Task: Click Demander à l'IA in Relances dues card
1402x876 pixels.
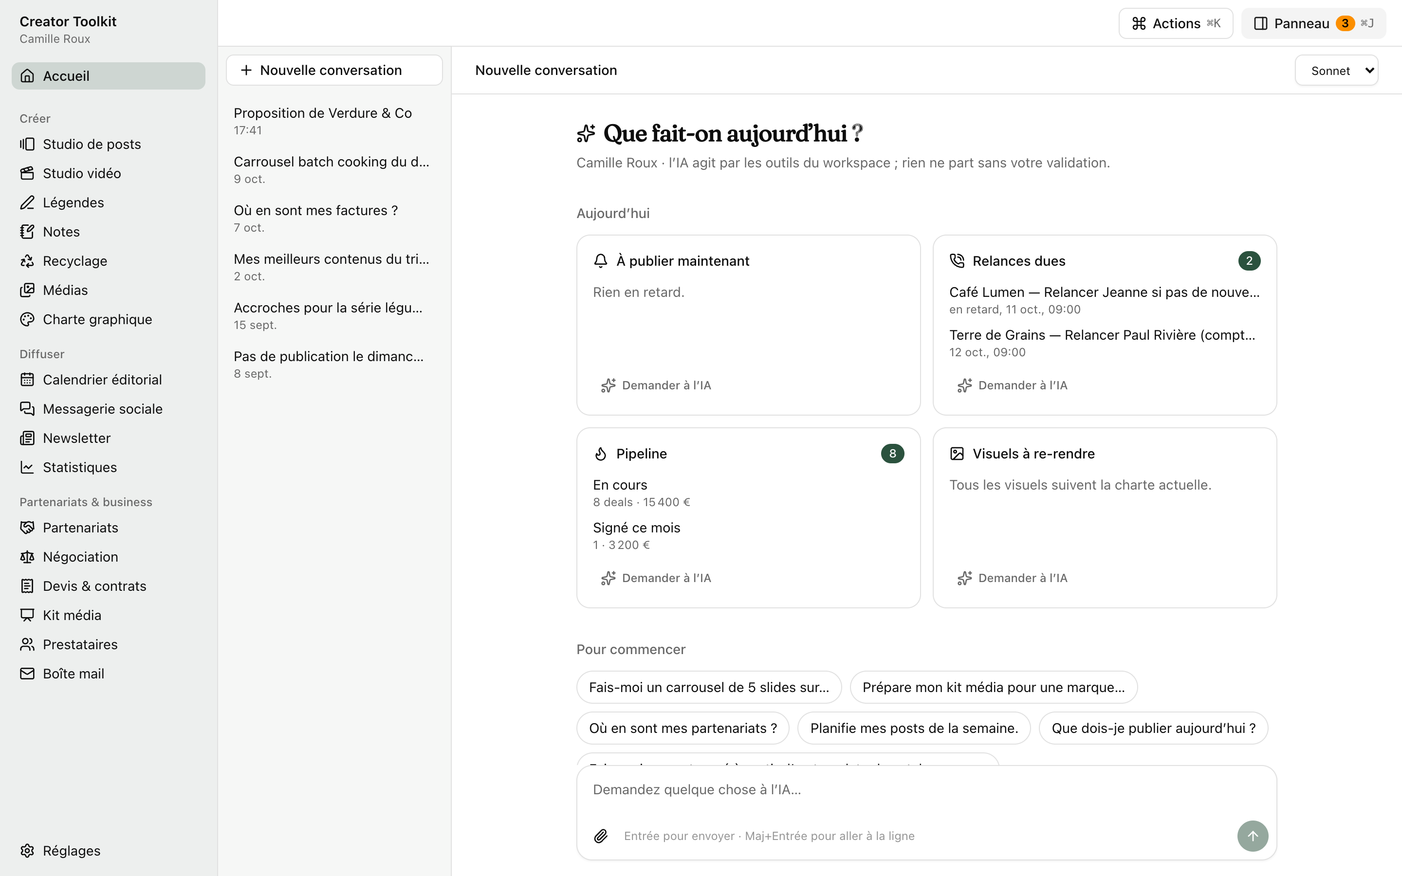Action: click(x=1012, y=385)
